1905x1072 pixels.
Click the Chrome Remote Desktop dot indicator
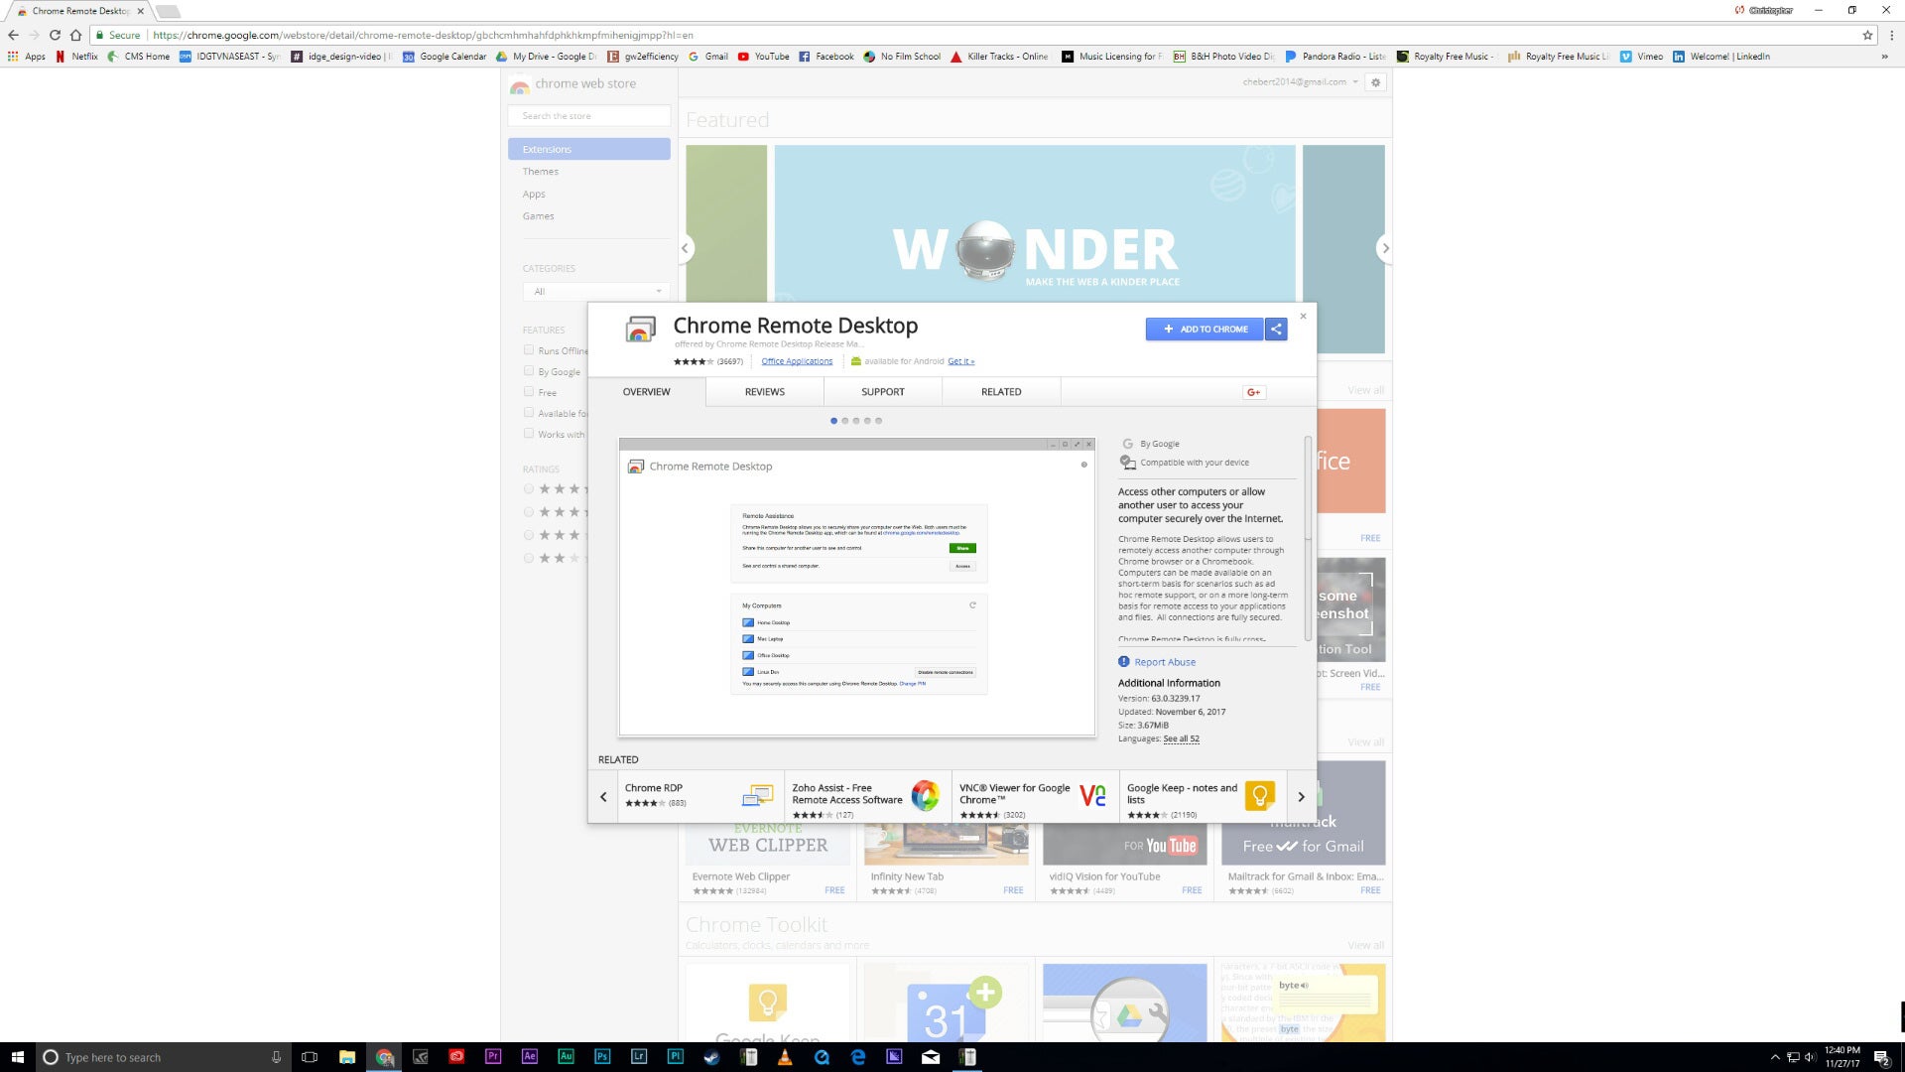(x=833, y=420)
